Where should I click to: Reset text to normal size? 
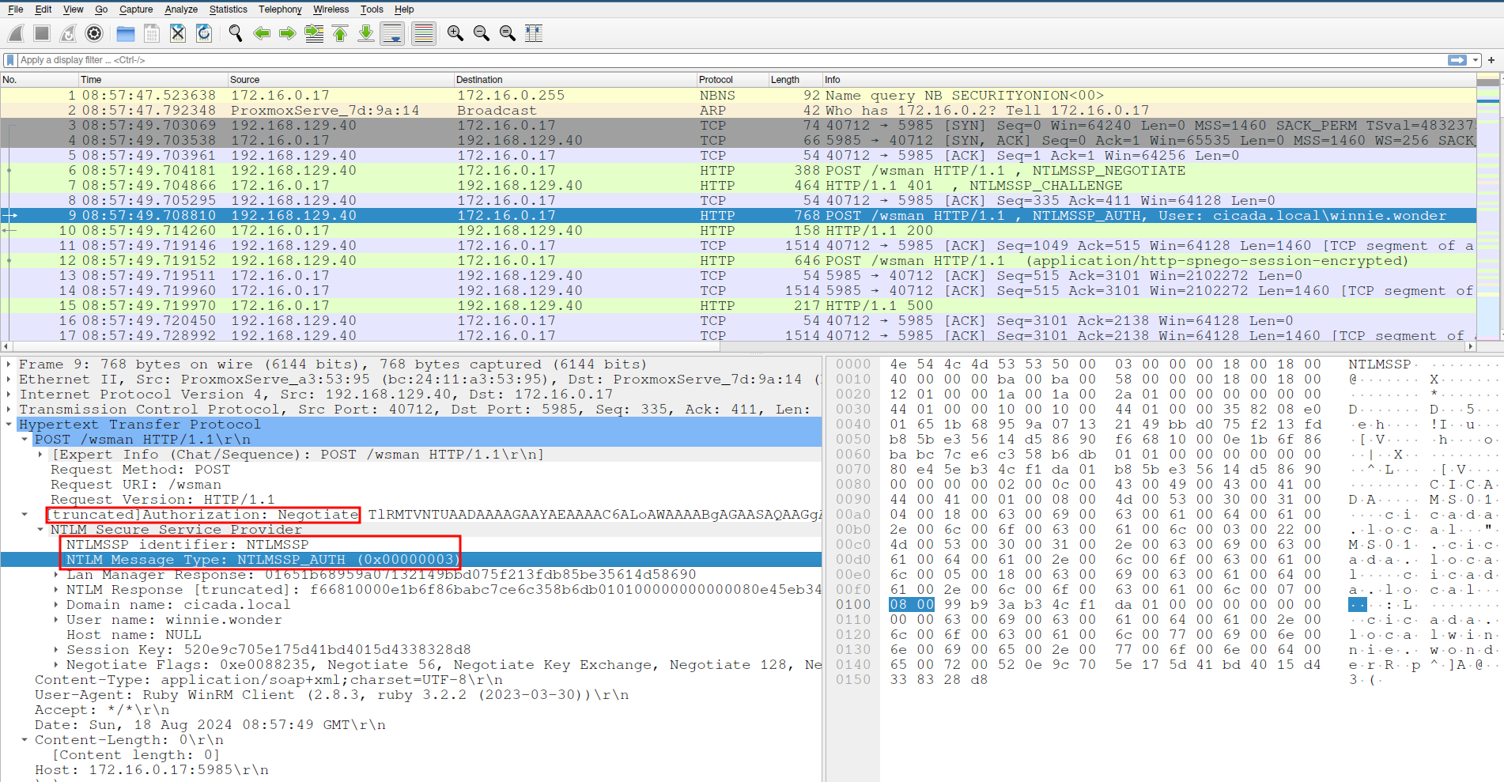508,33
